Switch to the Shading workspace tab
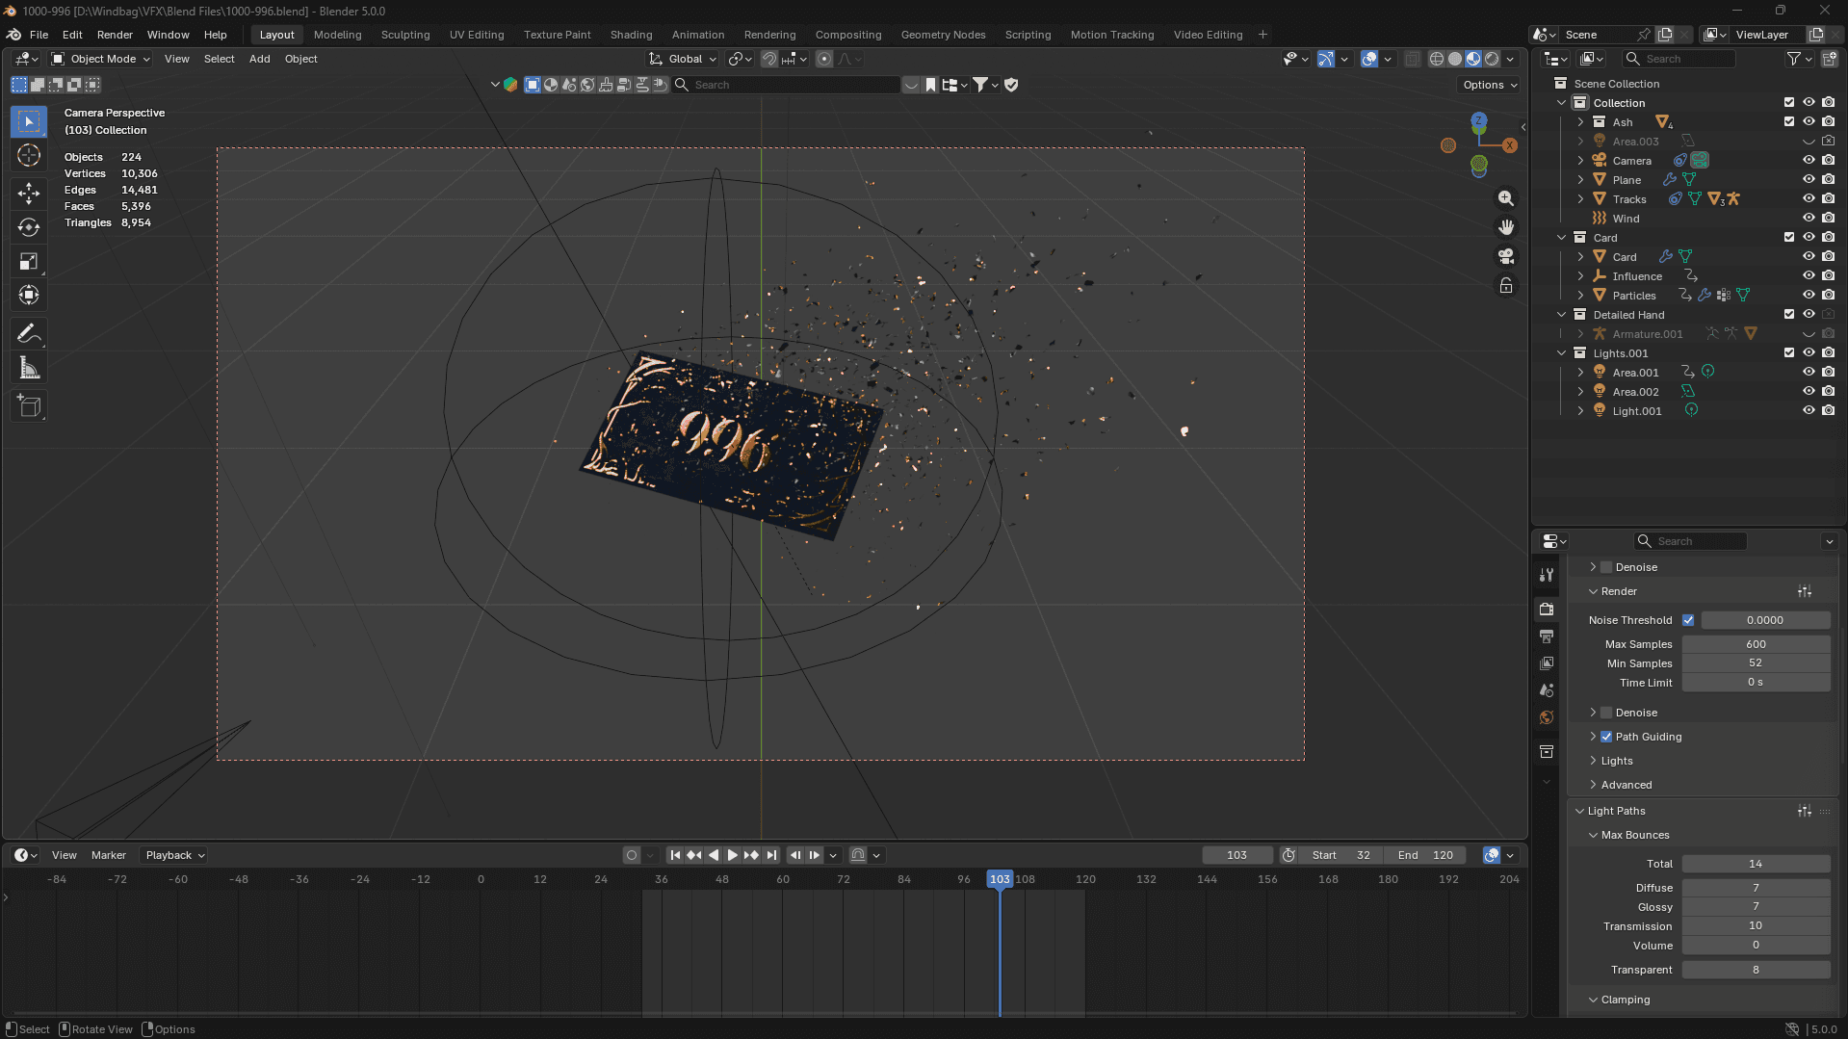 click(x=631, y=35)
